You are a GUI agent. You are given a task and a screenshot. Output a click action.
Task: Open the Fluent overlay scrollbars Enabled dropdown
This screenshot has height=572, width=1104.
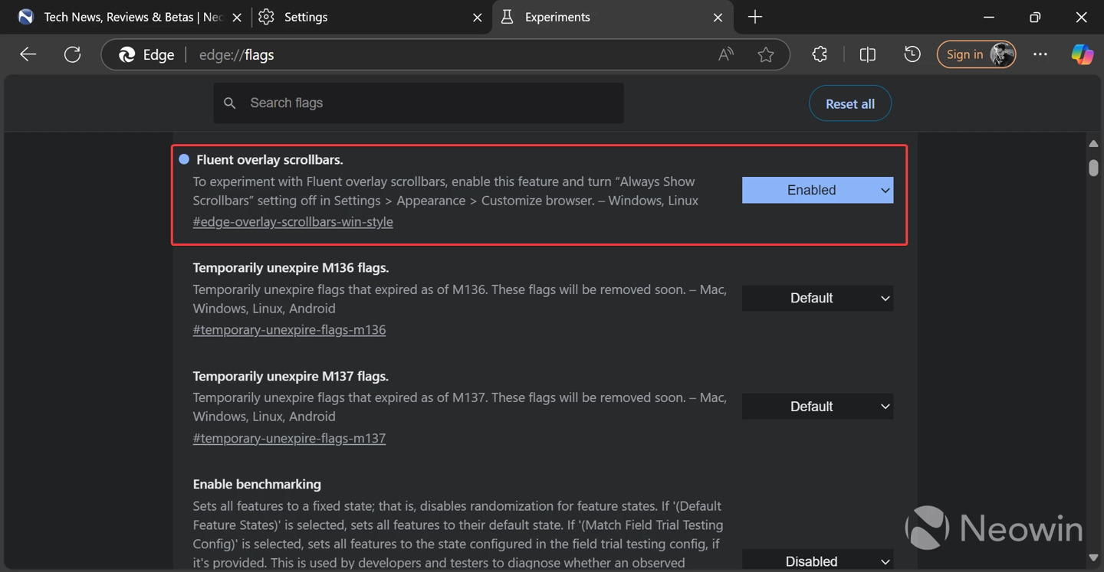coord(817,190)
